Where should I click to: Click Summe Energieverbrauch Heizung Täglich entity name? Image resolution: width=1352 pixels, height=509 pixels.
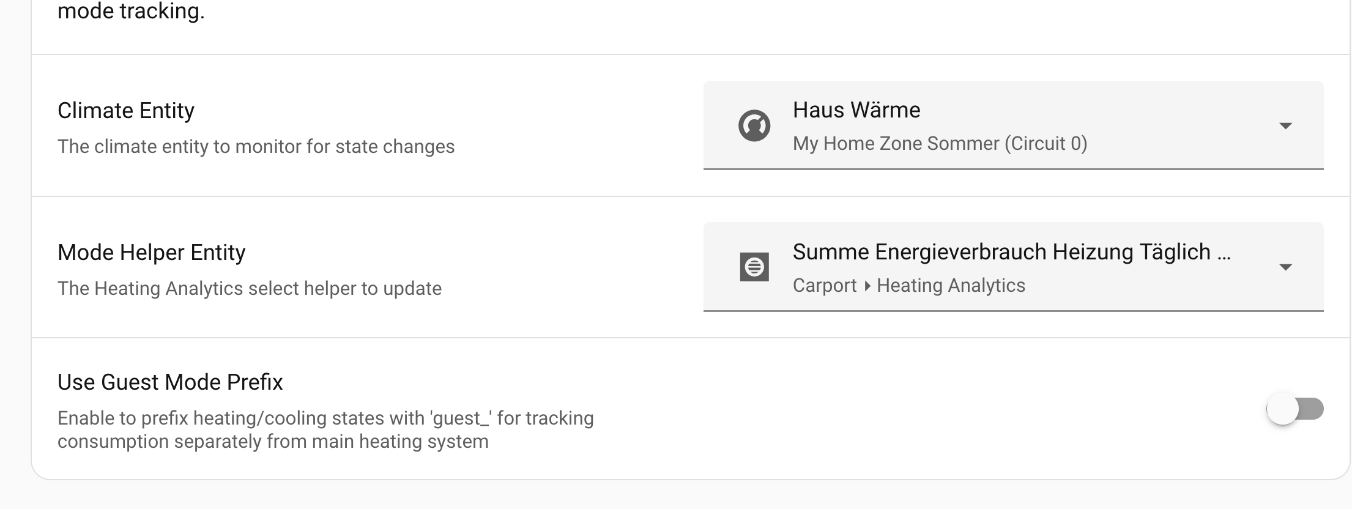(x=1001, y=252)
